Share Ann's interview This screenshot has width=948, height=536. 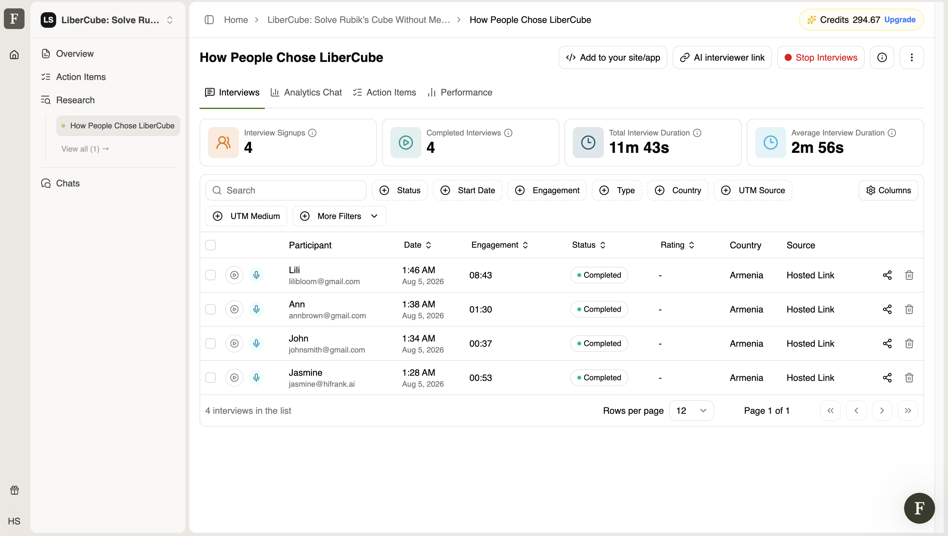click(x=887, y=309)
